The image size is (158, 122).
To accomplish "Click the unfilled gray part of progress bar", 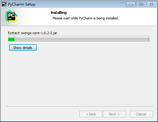I will click(x=82, y=39).
